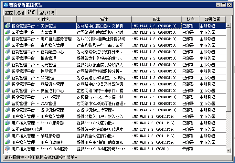Click the icon of 性能管理 row
Viewport: 235px width, 163px height.
[7, 71]
